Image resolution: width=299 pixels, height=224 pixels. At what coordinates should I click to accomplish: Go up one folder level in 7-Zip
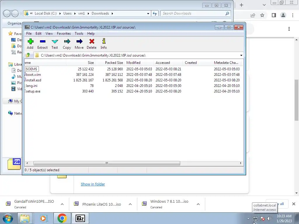click(x=28, y=55)
